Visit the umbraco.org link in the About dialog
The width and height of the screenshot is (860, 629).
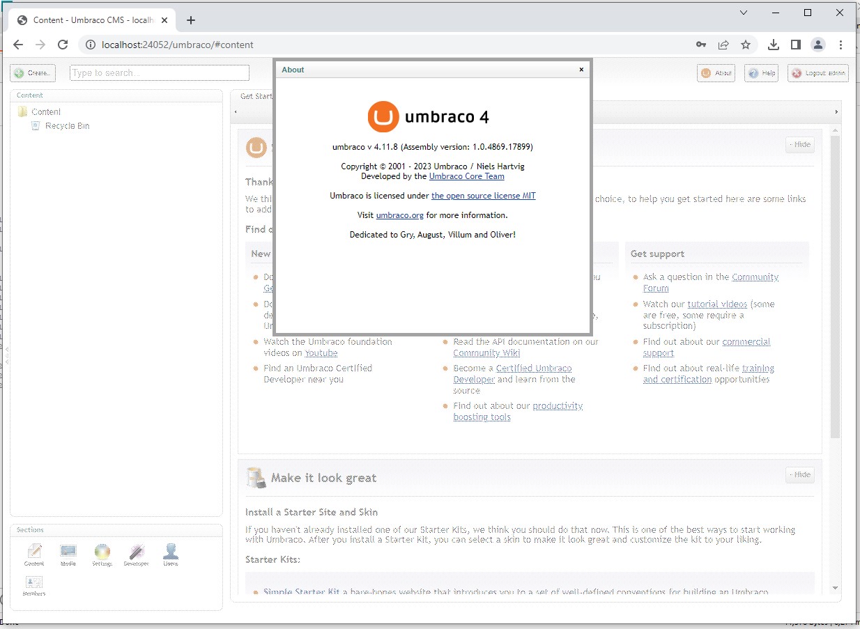[x=400, y=215]
